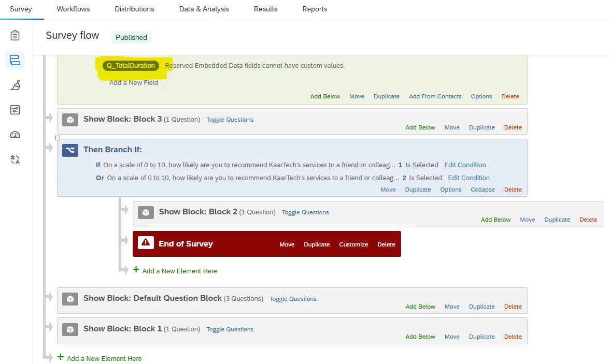Open the Distributions tab
The image size is (610, 364).
click(134, 9)
